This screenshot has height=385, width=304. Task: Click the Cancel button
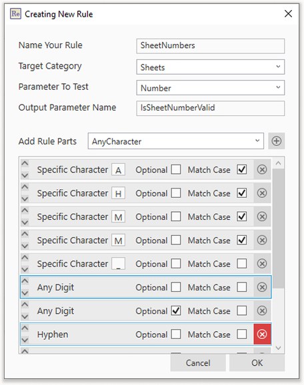(x=198, y=362)
